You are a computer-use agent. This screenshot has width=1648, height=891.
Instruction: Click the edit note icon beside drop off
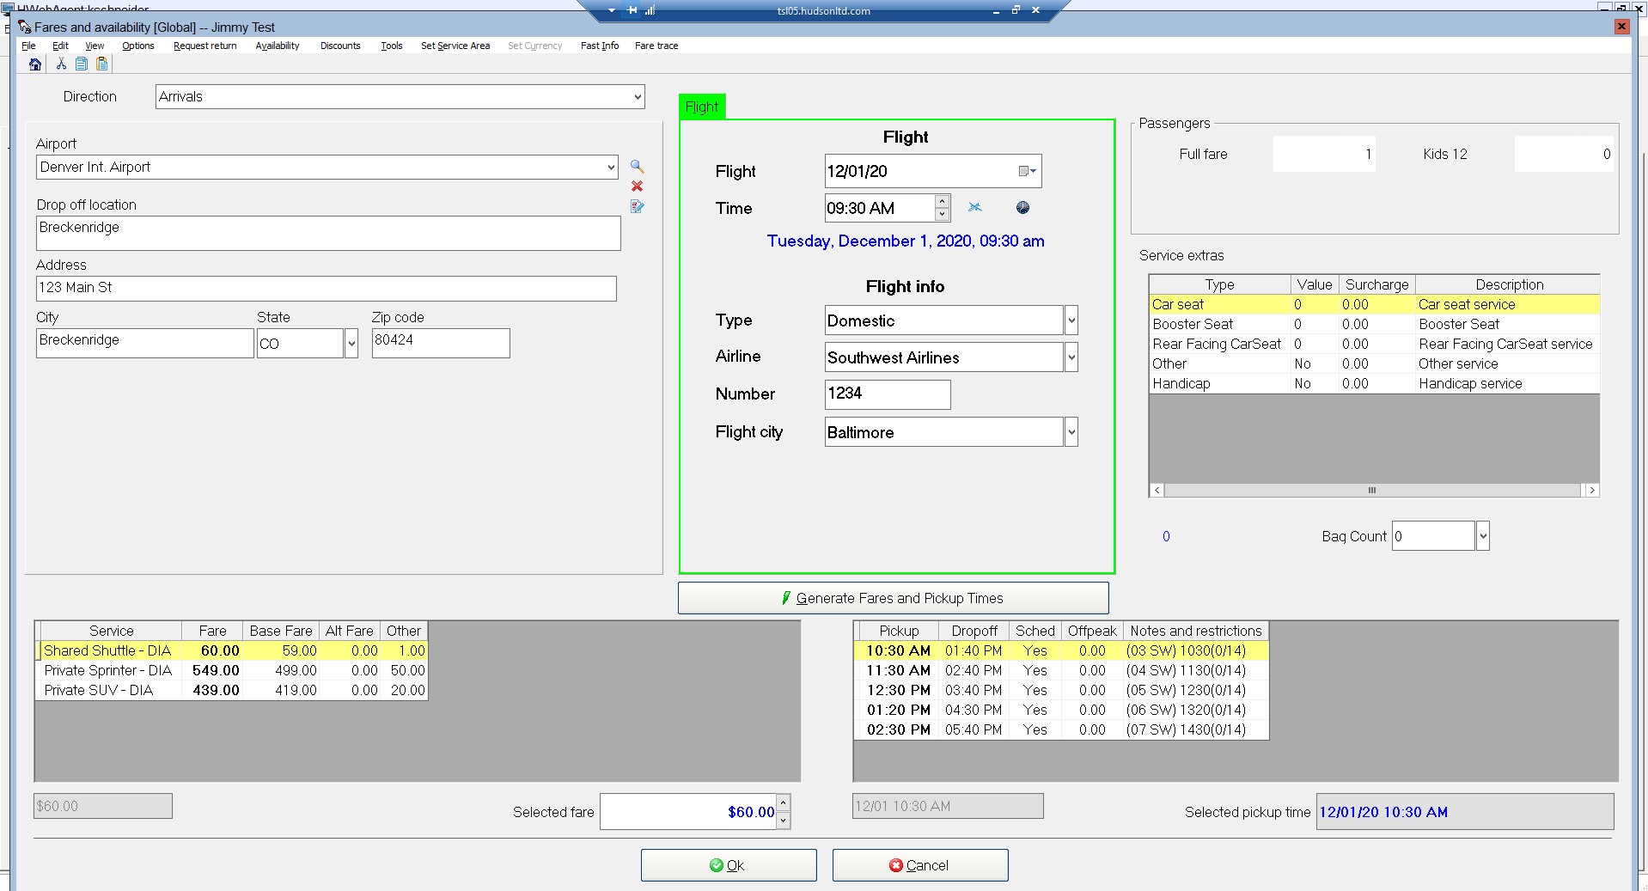(637, 206)
